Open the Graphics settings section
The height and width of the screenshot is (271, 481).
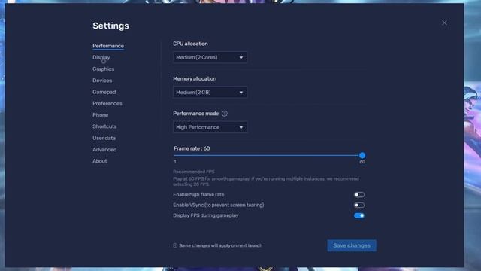[104, 69]
